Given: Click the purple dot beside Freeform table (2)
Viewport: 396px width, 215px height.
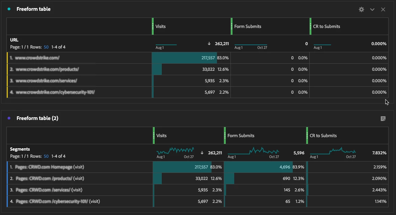Looking at the screenshot, I should coord(9,118).
